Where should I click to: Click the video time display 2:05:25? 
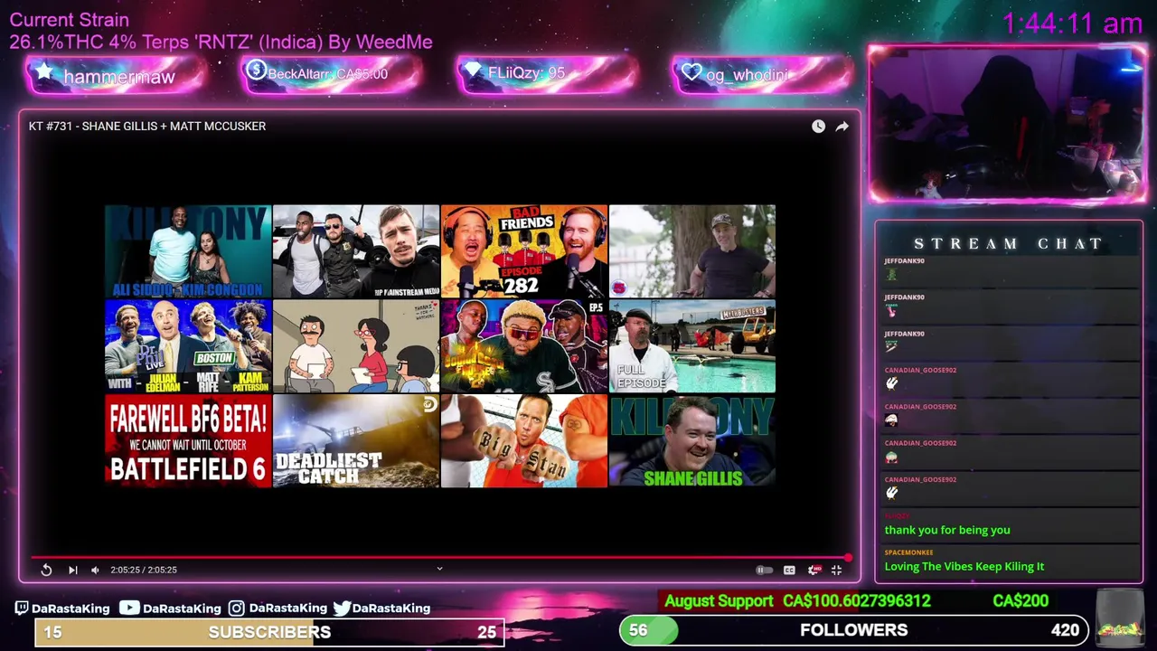[144, 570]
